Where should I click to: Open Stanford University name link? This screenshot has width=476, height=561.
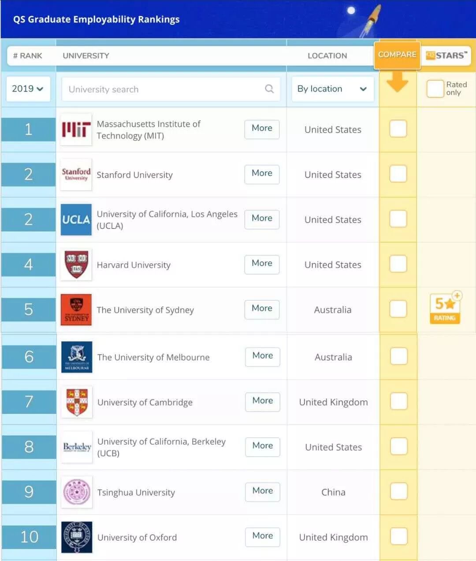134,175
